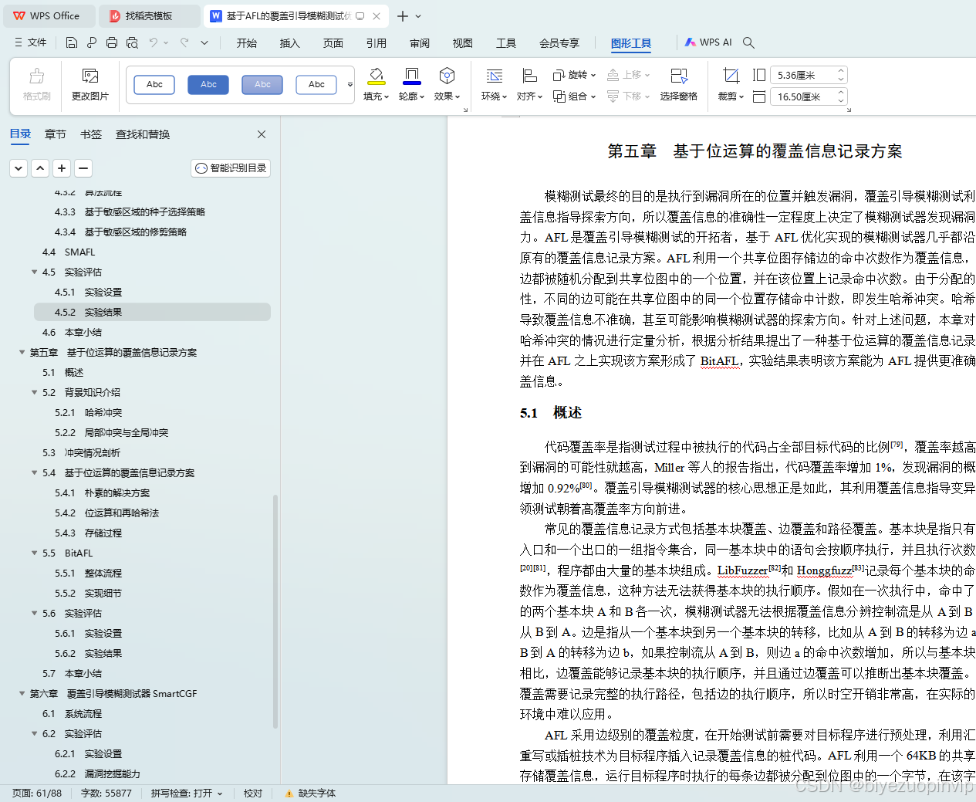This screenshot has width=976, height=802.
Task: Open the 审阅 (Review) menu tab
Action: click(x=419, y=42)
